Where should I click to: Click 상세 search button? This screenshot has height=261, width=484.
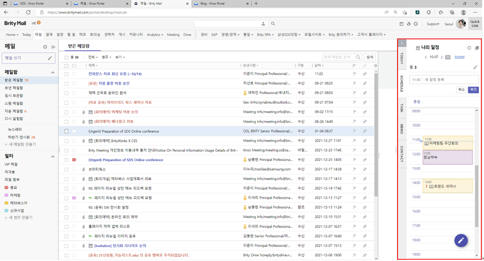(370, 57)
